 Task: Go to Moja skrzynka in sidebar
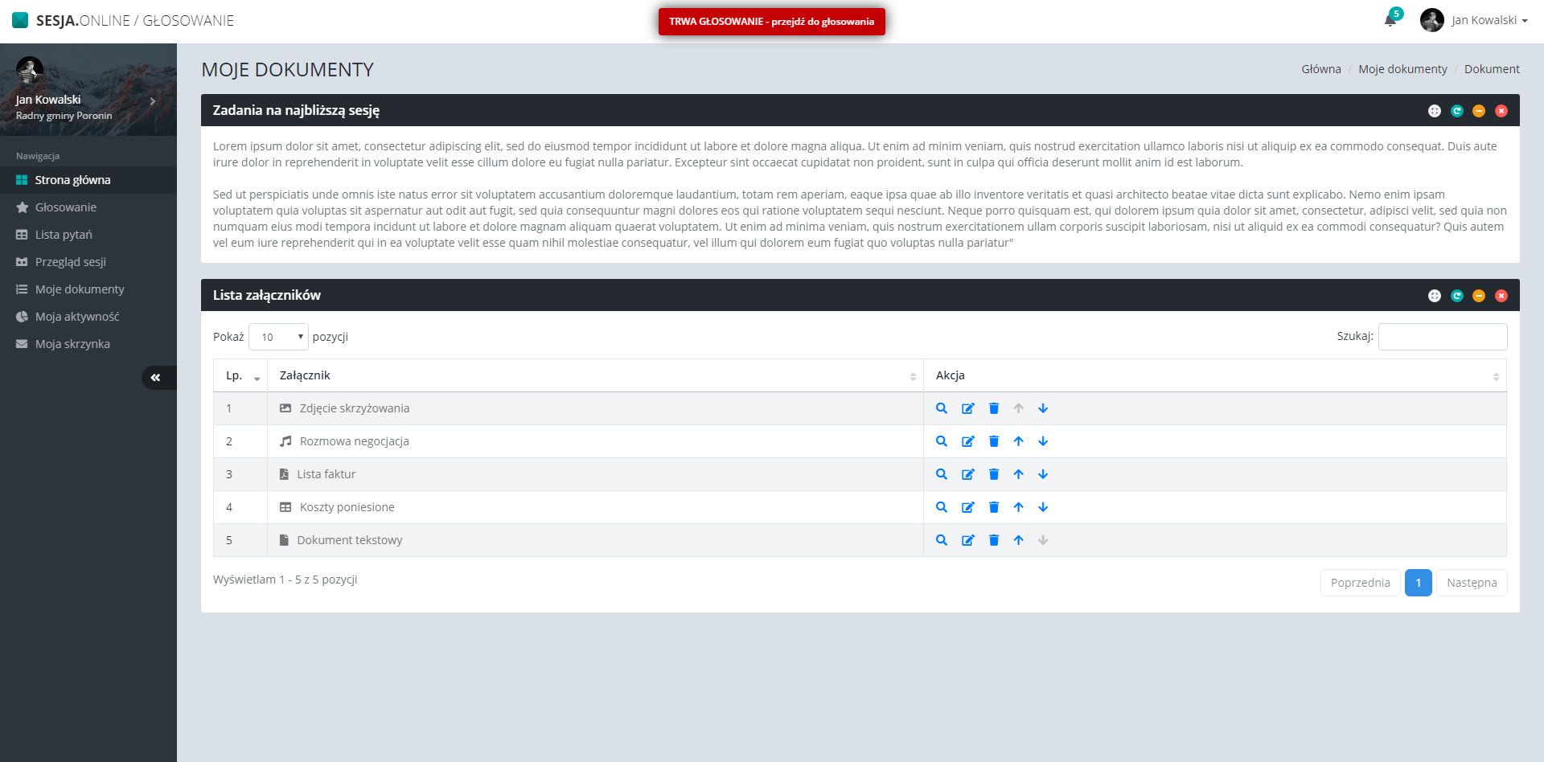pyautogui.click(x=72, y=344)
